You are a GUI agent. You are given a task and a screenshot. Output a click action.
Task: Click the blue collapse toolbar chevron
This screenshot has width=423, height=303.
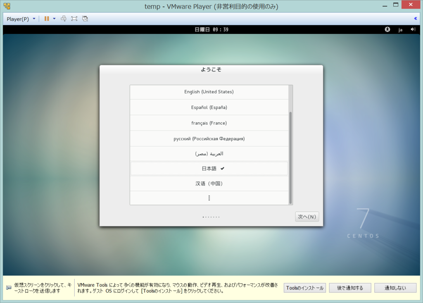pyautogui.click(x=416, y=19)
